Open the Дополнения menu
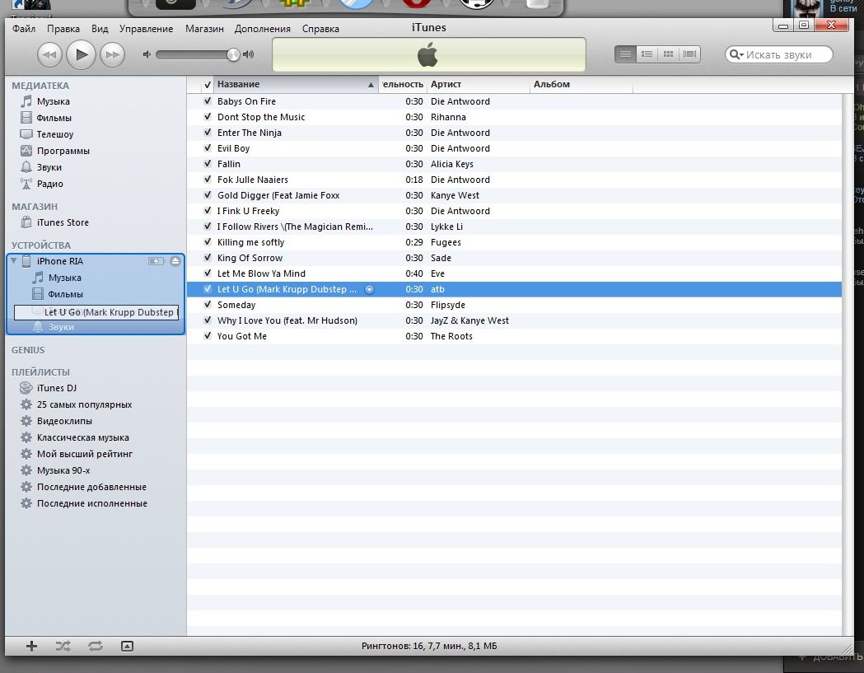Screen dimensions: 864x673 262,29
